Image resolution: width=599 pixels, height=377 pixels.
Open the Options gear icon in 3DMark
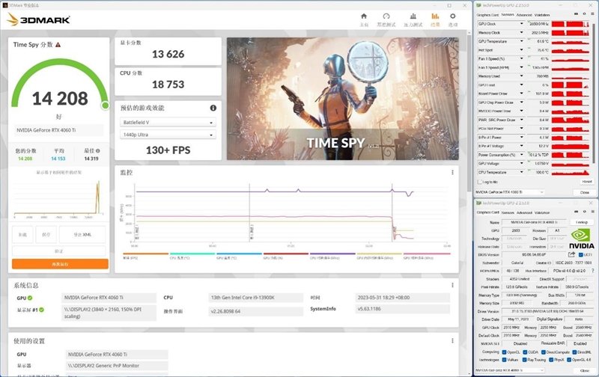pos(453,16)
